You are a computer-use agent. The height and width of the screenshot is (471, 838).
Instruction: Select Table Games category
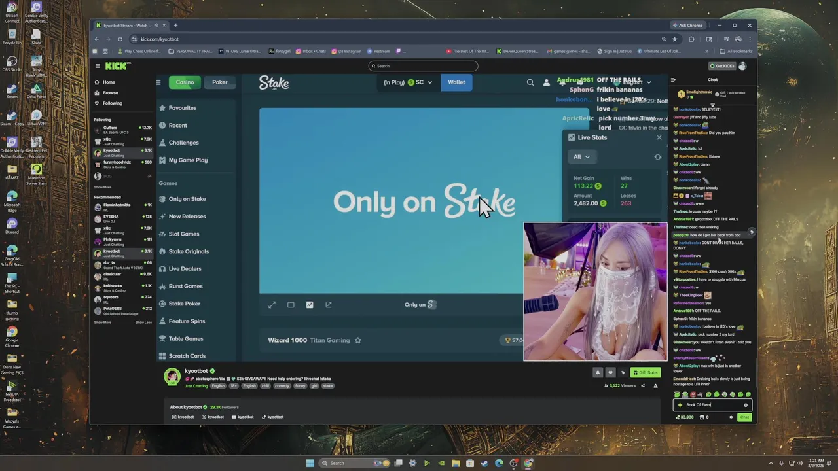tap(181, 339)
